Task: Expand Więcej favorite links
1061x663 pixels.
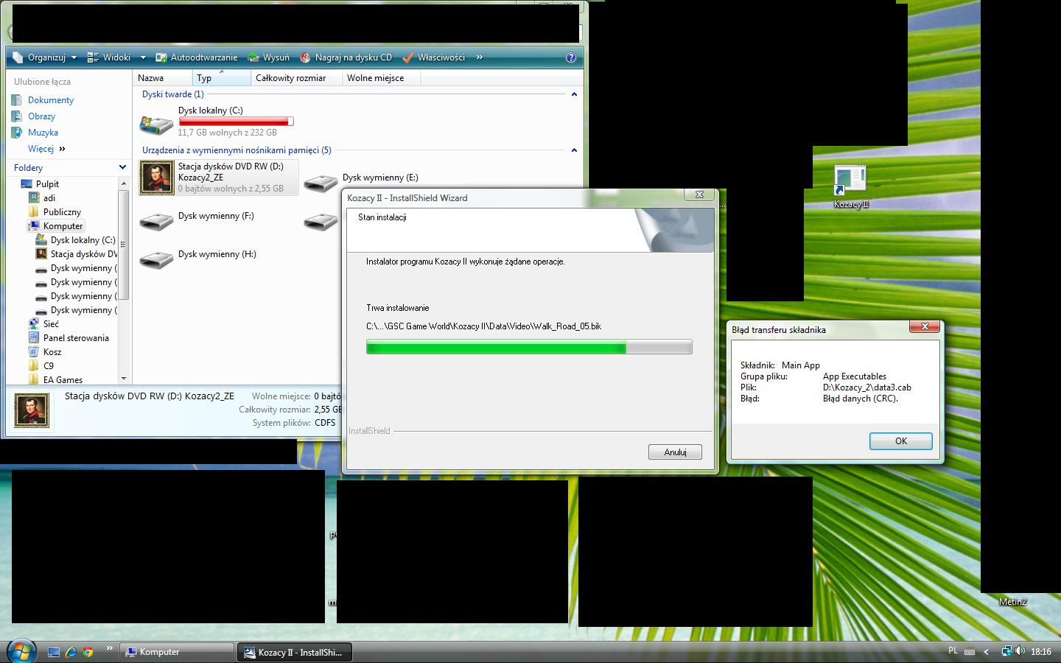Action: pos(46,149)
